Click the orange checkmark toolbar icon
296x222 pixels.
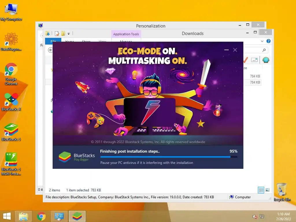pyautogui.click(x=246, y=60)
